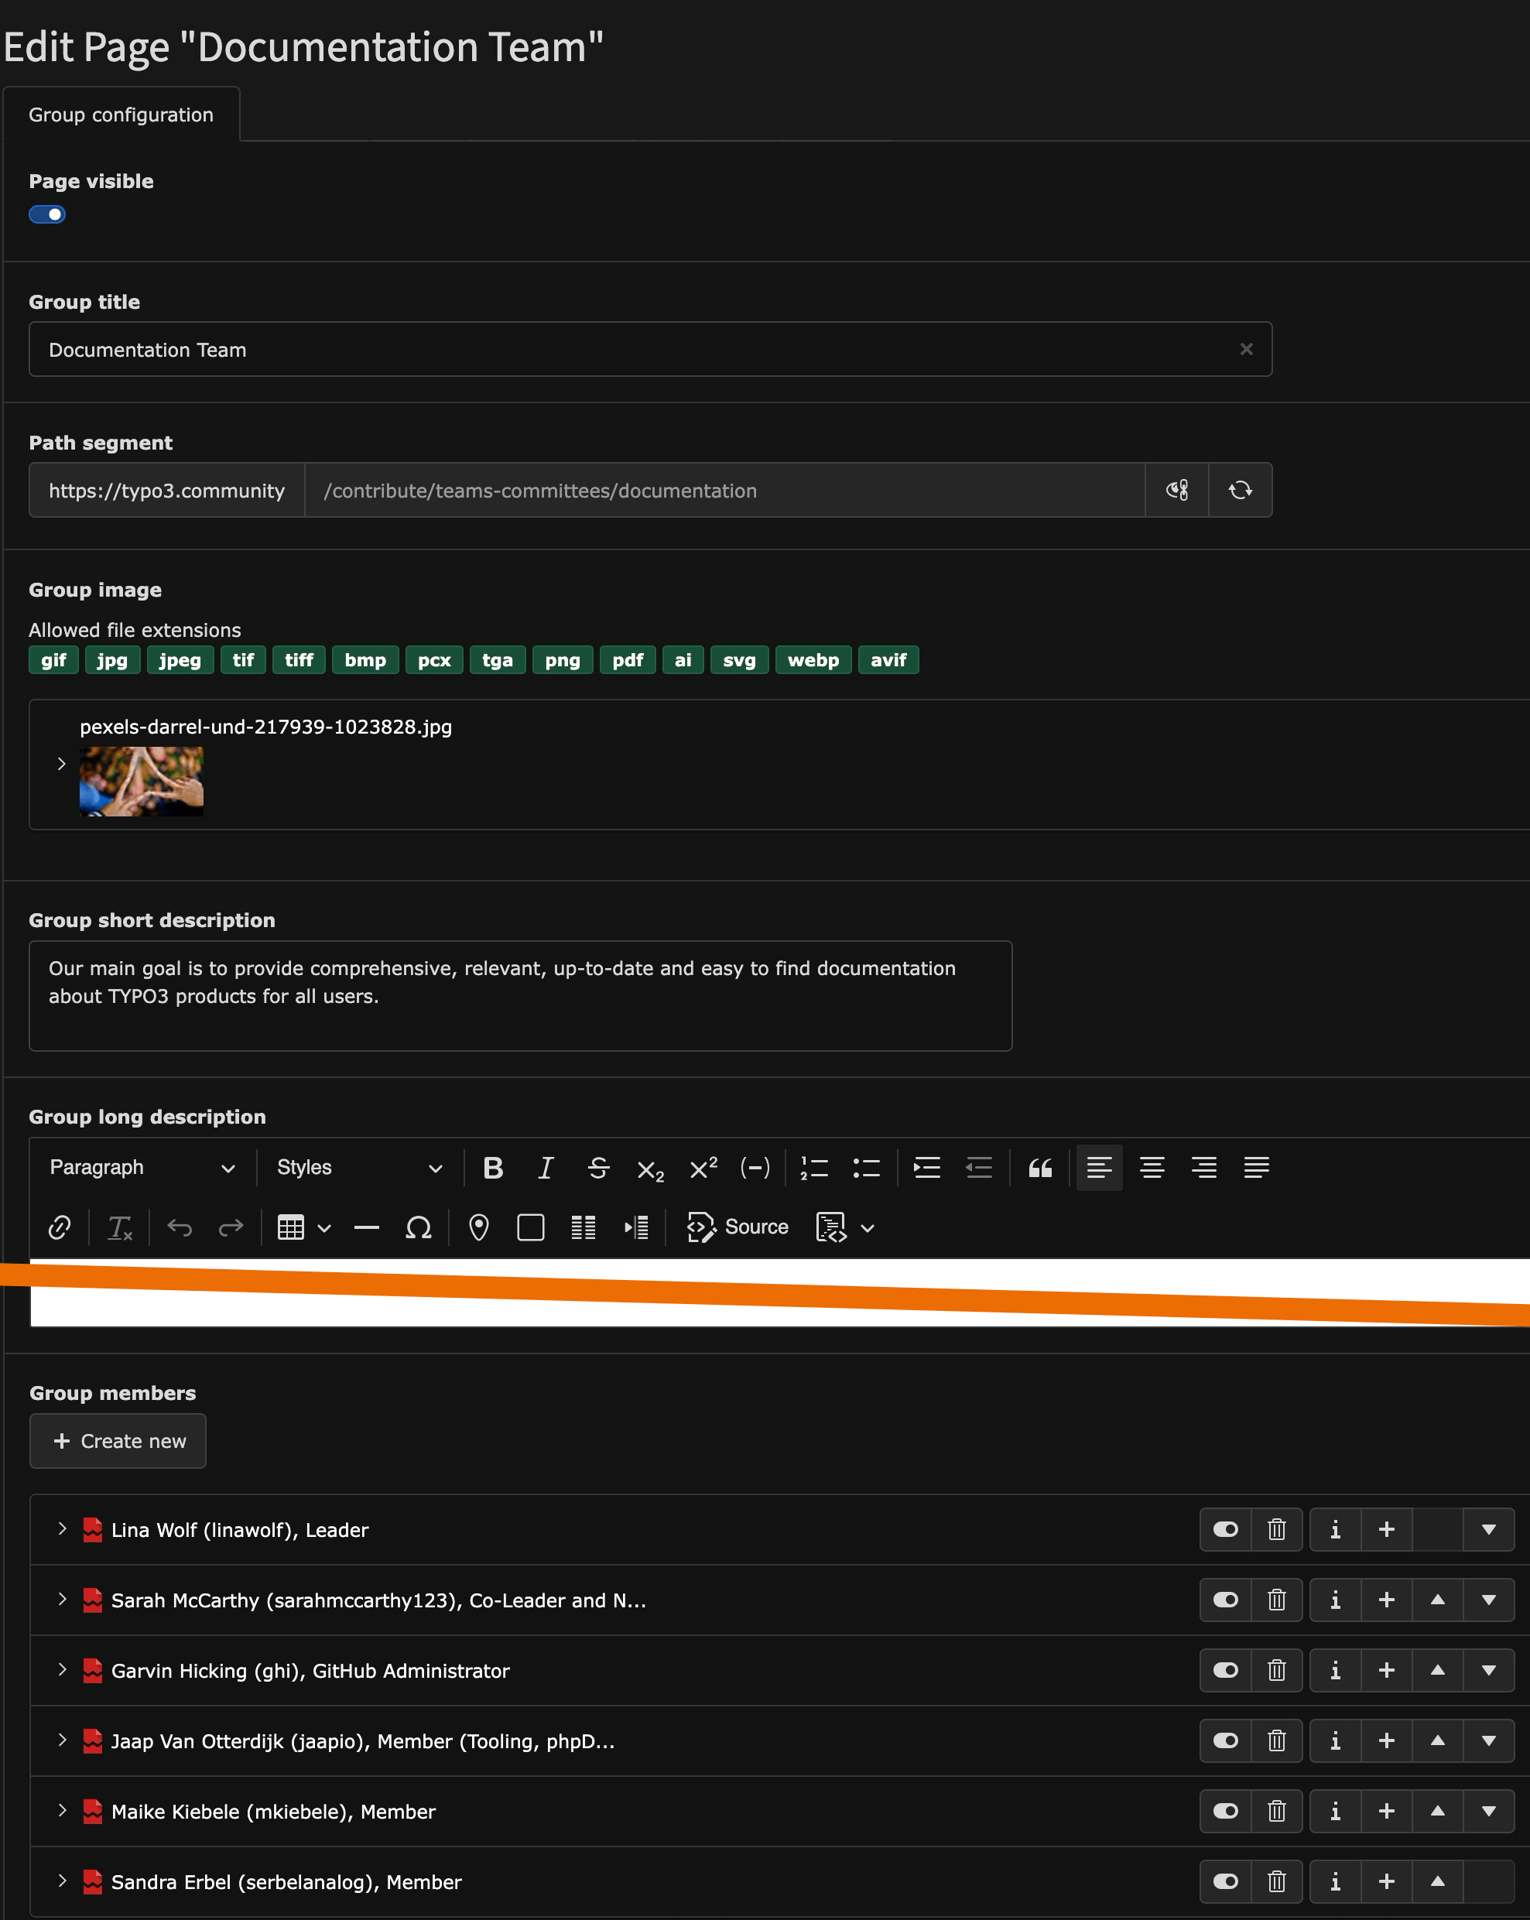Screen dimensions: 1530x1920
Task: Insert a special character in the editor
Action: click(419, 1227)
